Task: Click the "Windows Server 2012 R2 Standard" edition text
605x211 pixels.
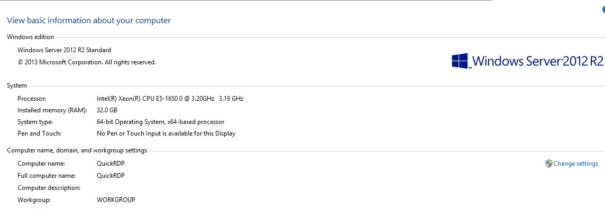Action: tap(64, 50)
